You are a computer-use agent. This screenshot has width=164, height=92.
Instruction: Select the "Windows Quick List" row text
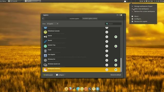pyautogui.click(x=54, y=64)
